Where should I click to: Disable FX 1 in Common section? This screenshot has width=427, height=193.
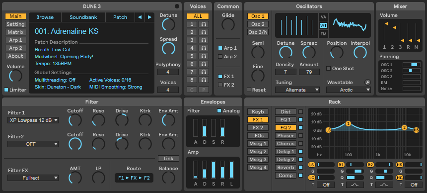pos(220,77)
